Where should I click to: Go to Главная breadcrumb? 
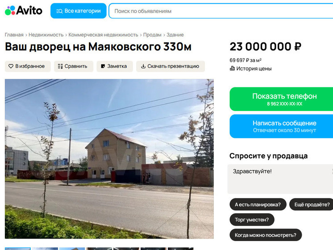point(14,35)
